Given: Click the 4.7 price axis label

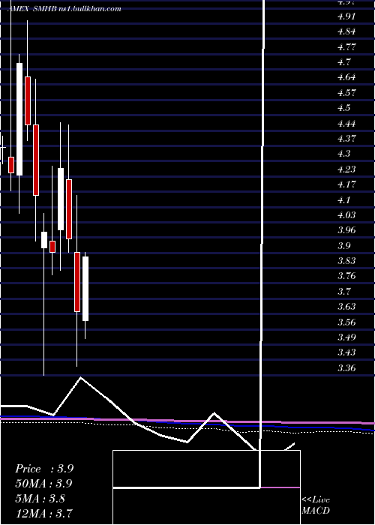Looking at the screenshot, I should pos(344,62).
